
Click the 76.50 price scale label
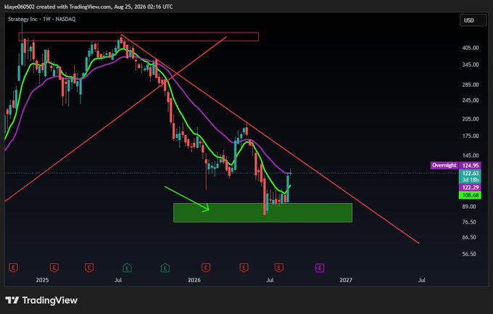point(469,222)
